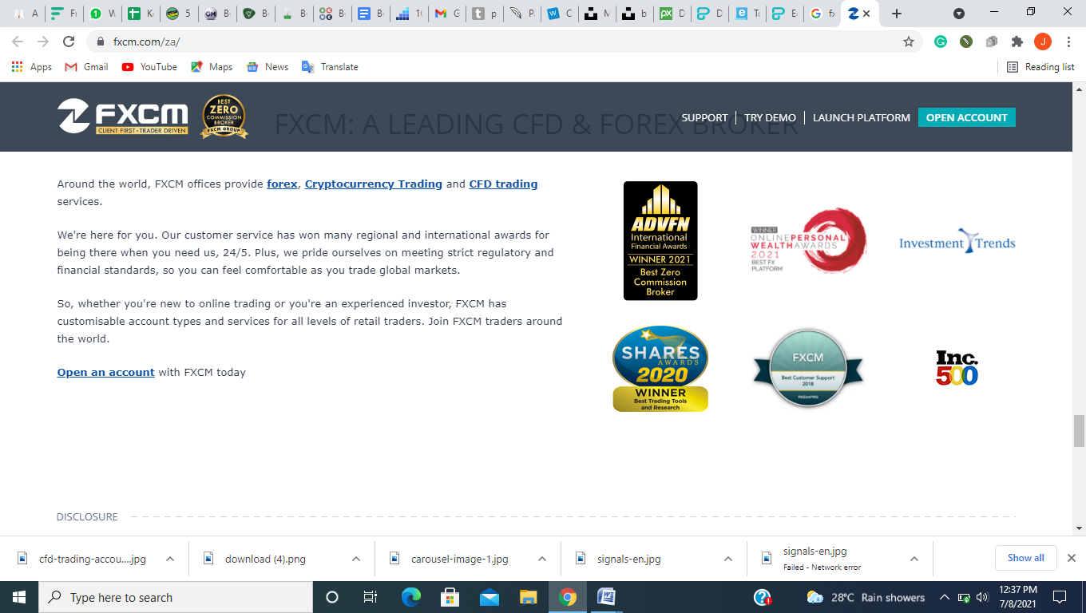Expand options for cfd-trading-accou....jpg download
Image resolution: width=1086 pixels, height=613 pixels.
(x=170, y=560)
